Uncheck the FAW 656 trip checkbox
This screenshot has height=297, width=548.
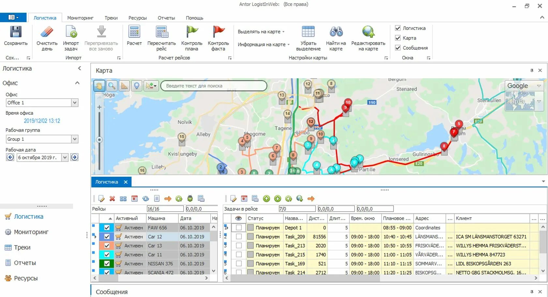pyautogui.click(x=107, y=228)
